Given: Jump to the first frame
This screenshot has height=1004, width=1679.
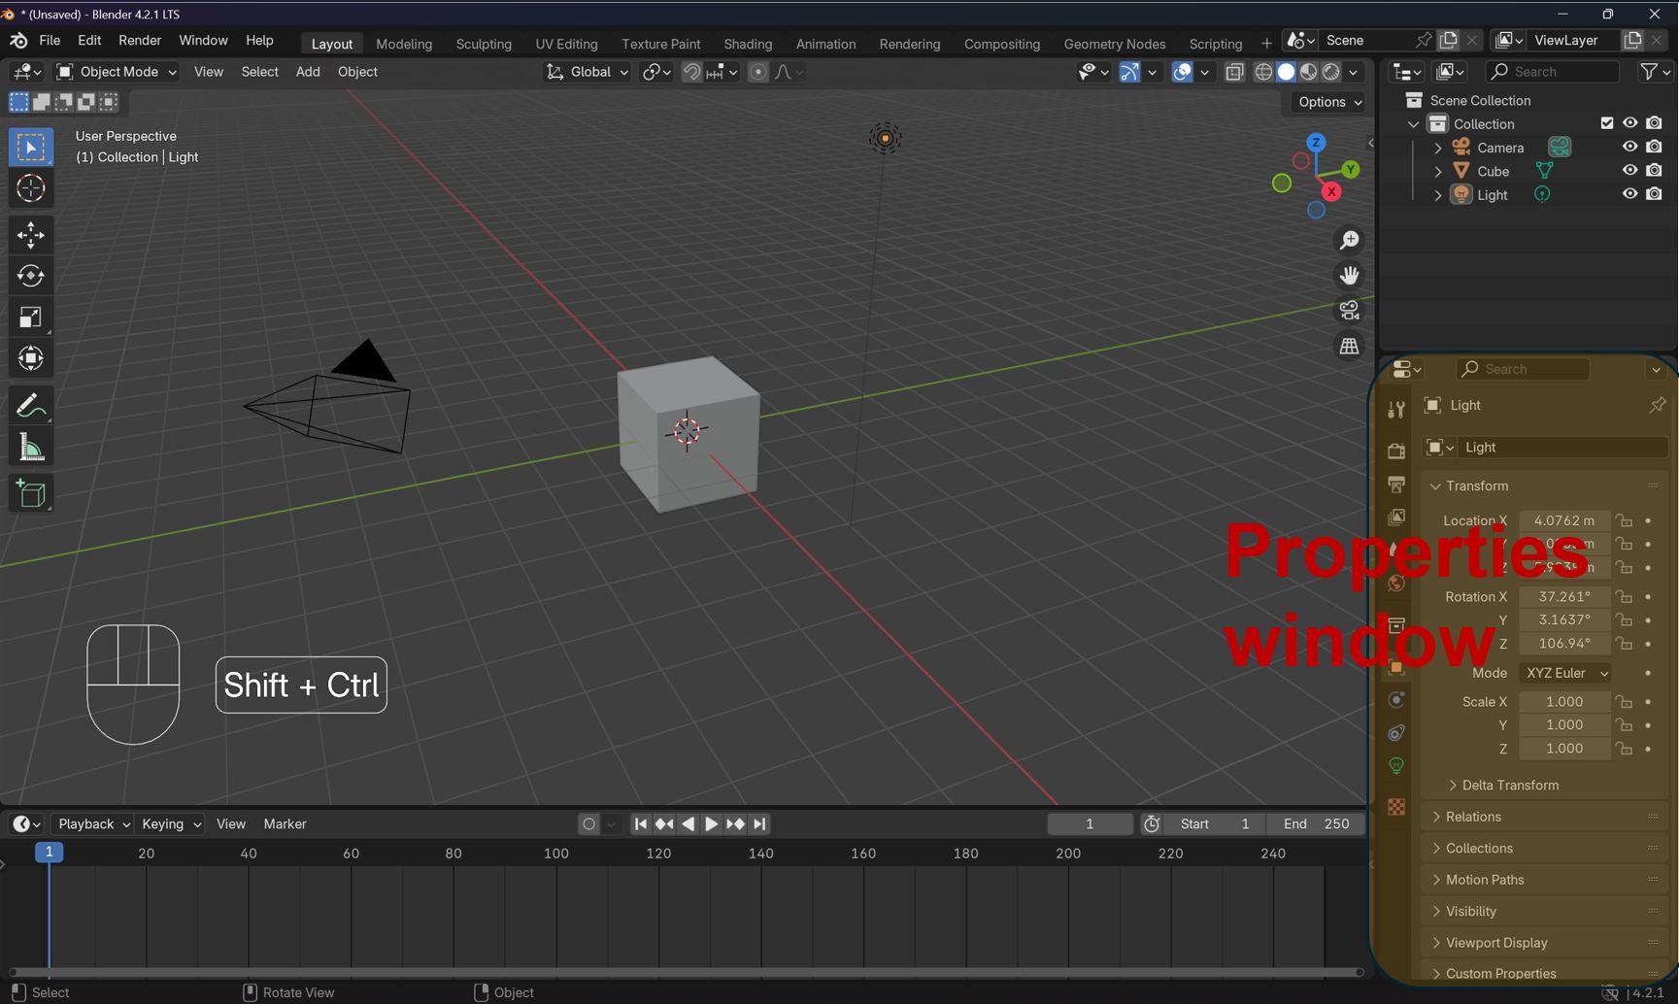Looking at the screenshot, I should [641, 823].
